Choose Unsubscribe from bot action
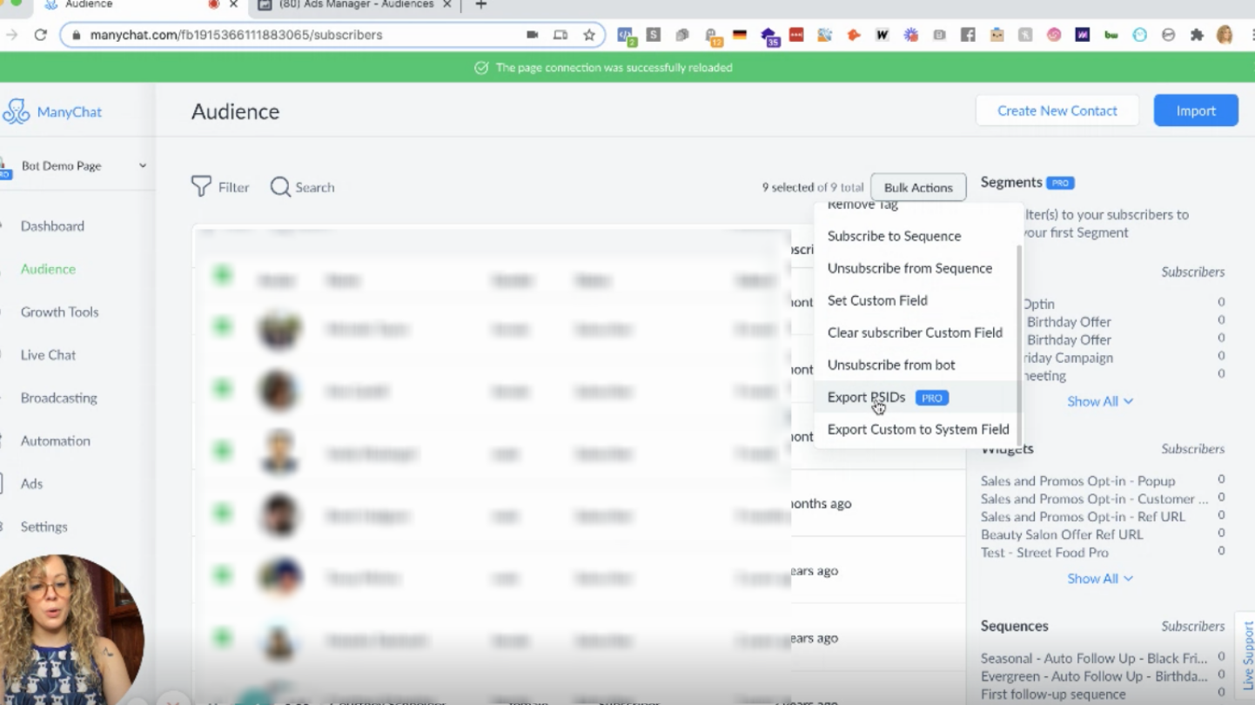1255x705 pixels. click(x=915, y=365)
